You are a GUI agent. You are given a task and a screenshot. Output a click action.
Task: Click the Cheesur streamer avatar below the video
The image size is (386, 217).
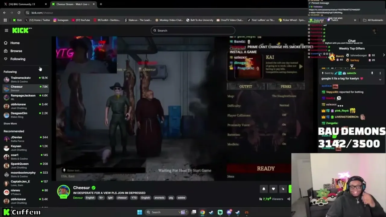pos(63,191)
